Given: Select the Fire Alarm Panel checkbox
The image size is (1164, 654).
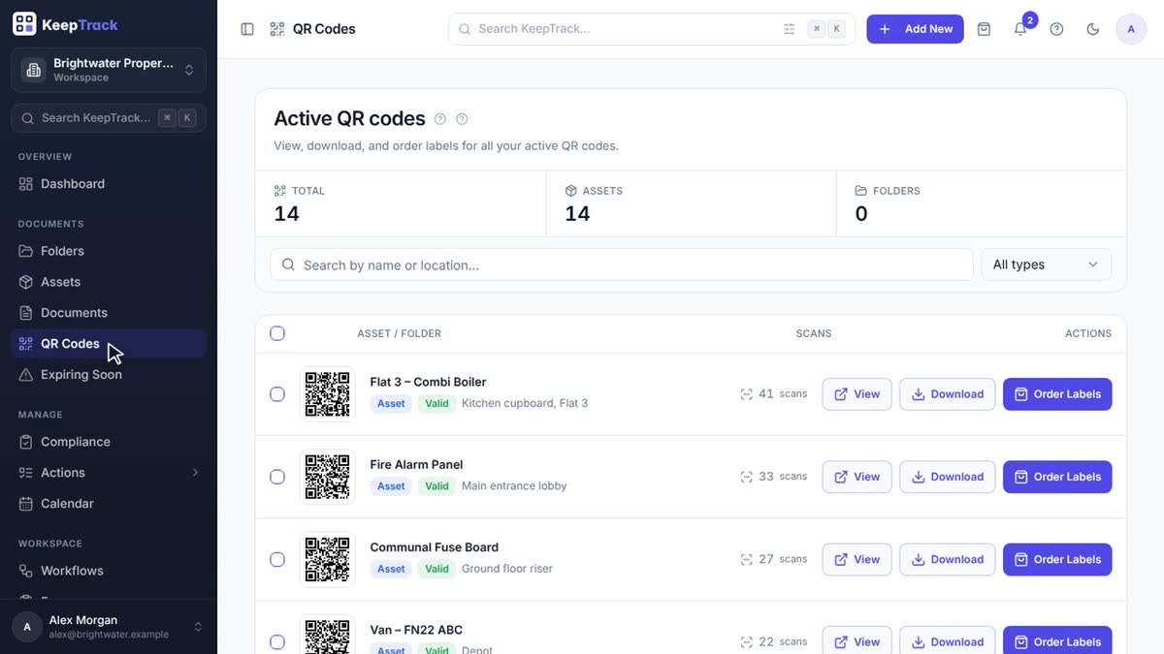Looking at the screenshot, I should [277, 477].
